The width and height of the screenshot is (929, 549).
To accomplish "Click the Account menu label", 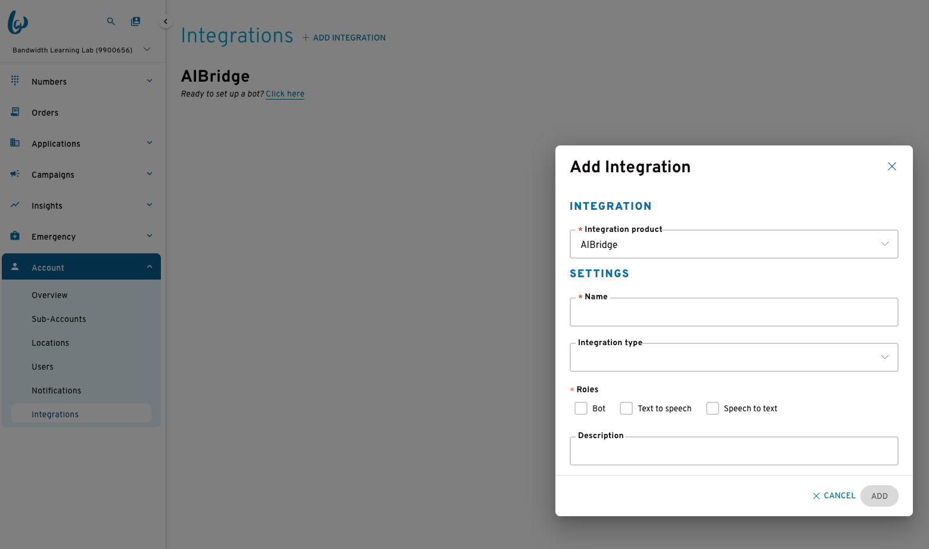I will click(x=48, y=268).
